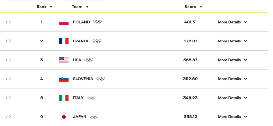Click Olympic rings icon beside USA
The width and height of the screenshot is (273, 126).
(89, 60)
